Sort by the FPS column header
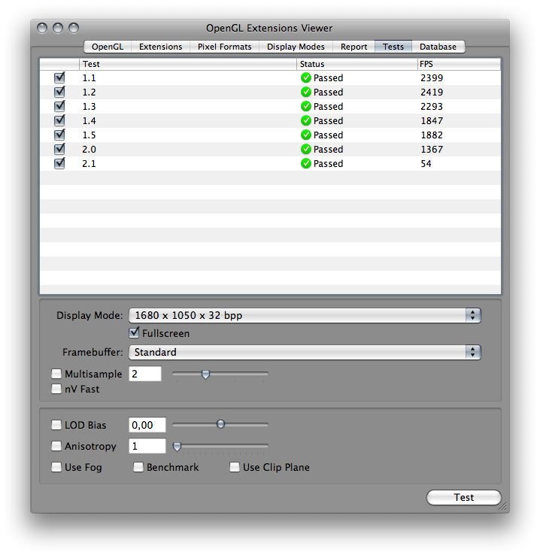Screen dimensions: 540x555 point(459,64)
